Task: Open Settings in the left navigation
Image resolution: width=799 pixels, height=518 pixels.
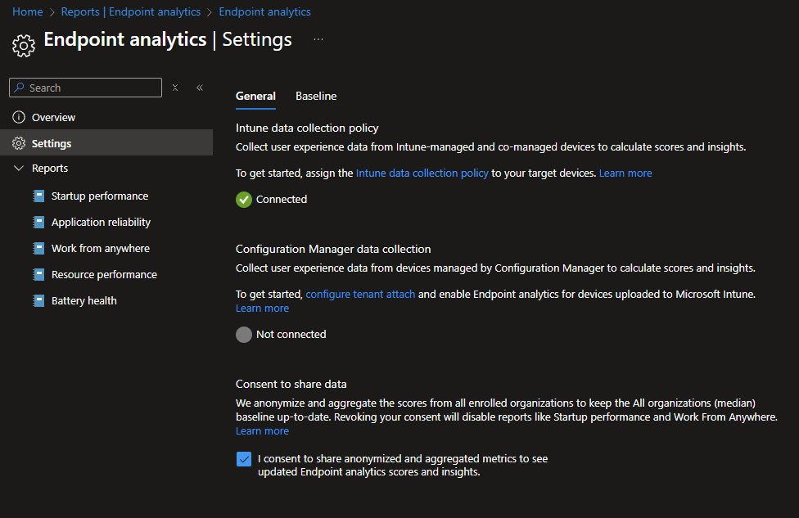Action: 52,144
